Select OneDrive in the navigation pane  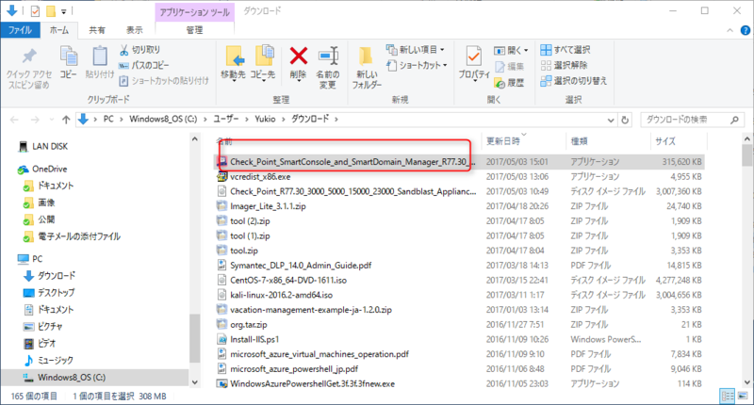(x=50, y=170)
